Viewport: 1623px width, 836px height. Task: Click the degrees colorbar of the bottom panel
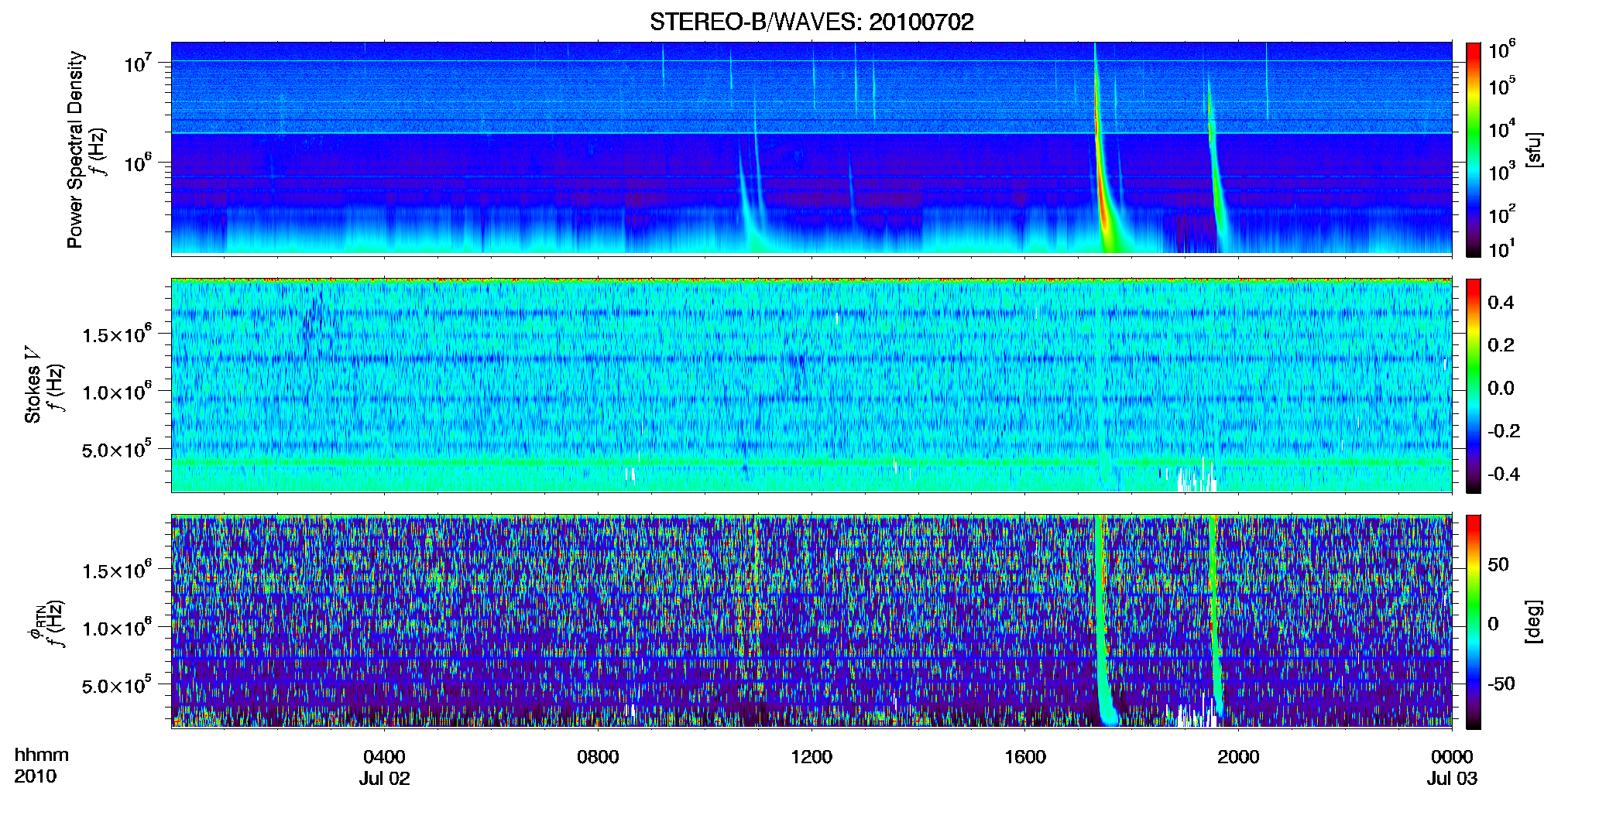pyautogui.click(x=1474, y=622)
